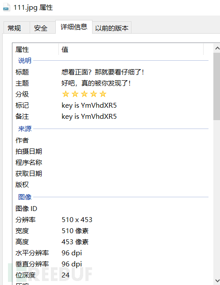This screenshot has height=285, width=220.
Task: Click the 主题 value 好吧，真的被你发现了！
Action: click(96, 83)
